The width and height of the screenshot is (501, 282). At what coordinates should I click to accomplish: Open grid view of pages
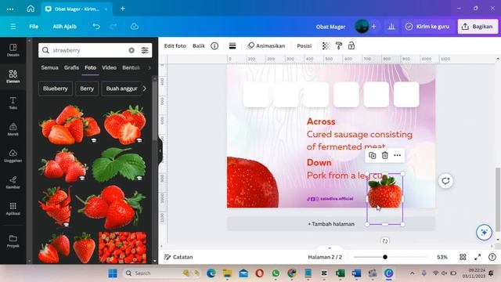click(463, 257)
